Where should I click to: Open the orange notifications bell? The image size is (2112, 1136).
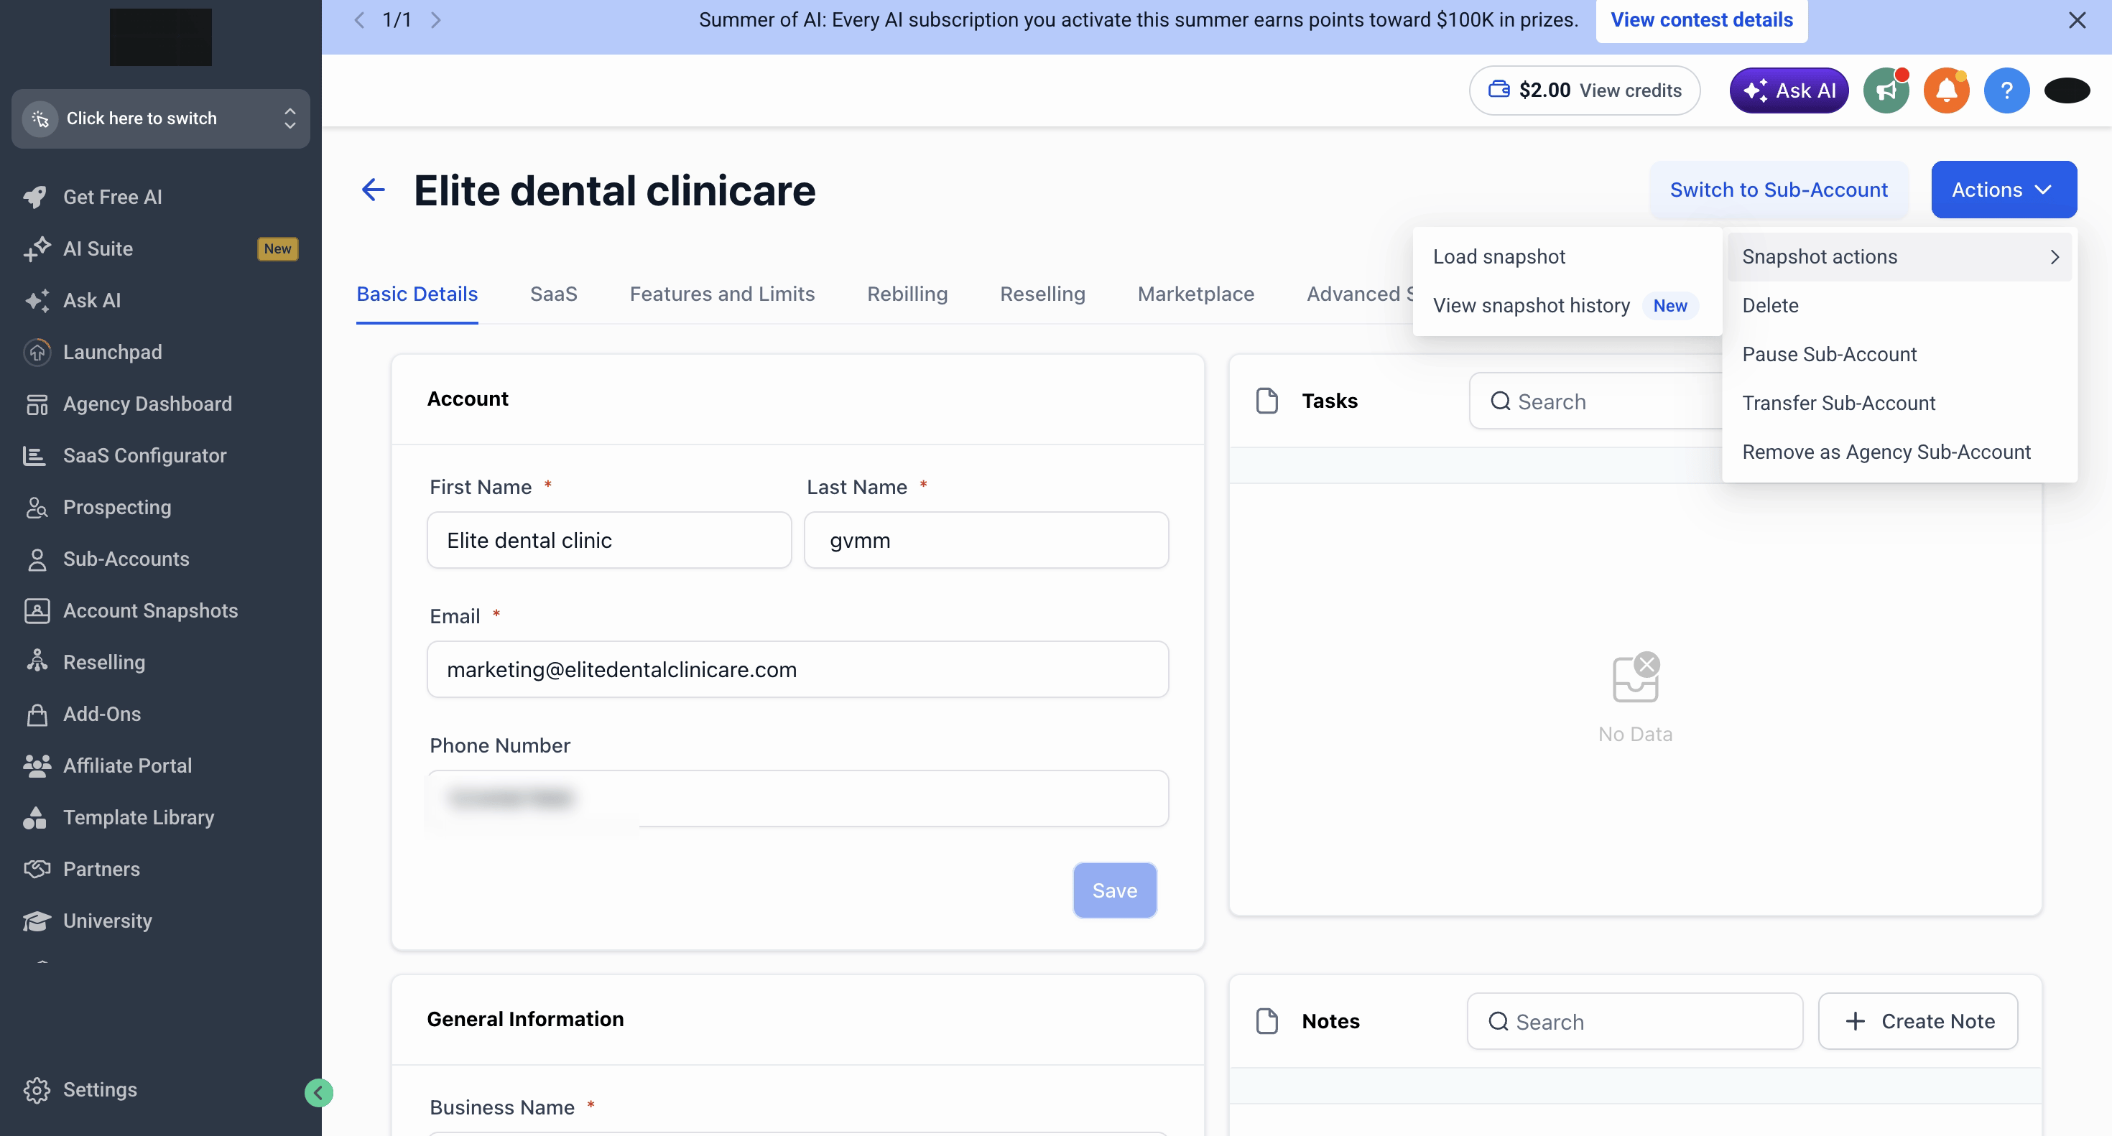coord(1946,90)
